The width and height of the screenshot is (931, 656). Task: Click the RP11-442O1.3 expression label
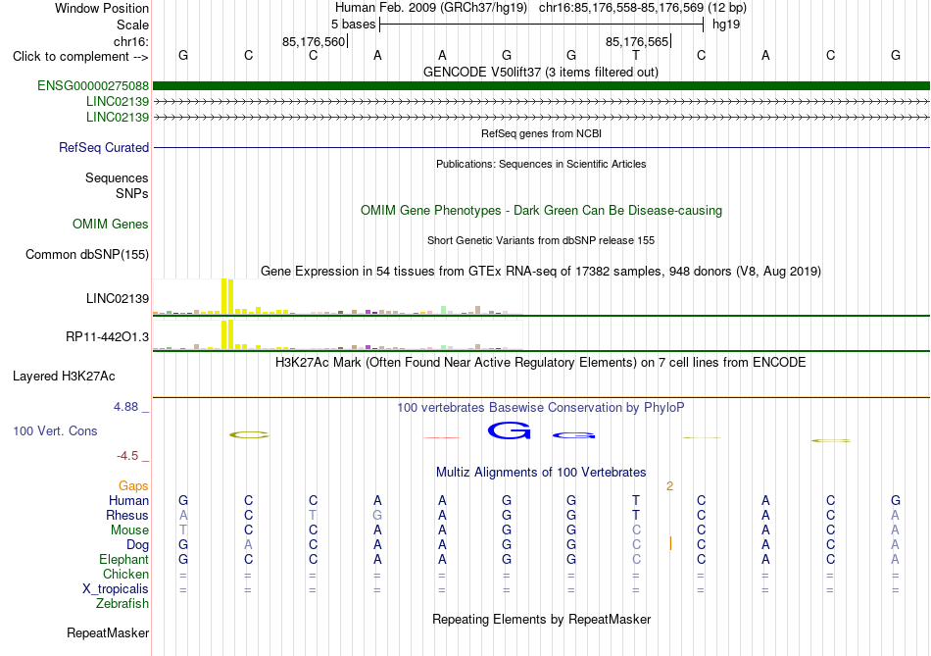point(107,337)
